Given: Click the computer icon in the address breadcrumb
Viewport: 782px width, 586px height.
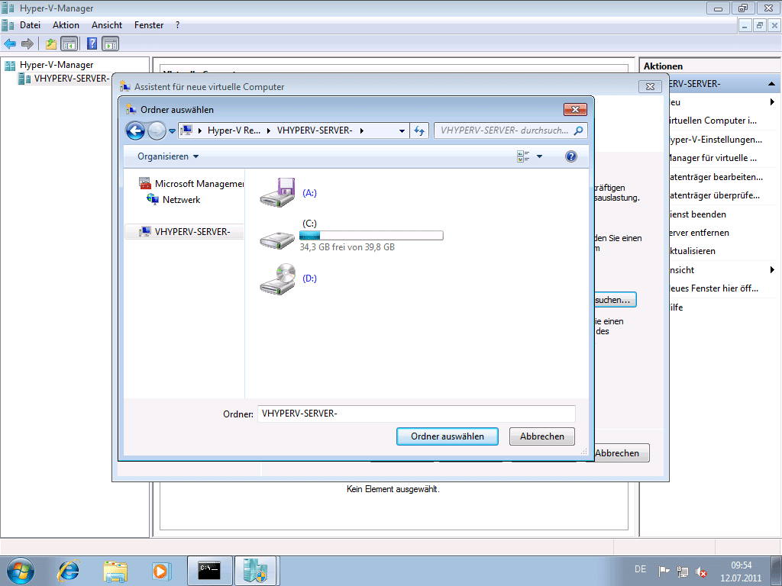Looking at the screenshot, I should (186, 130).
